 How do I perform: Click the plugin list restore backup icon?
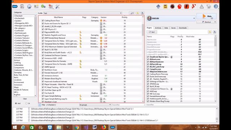214,32
